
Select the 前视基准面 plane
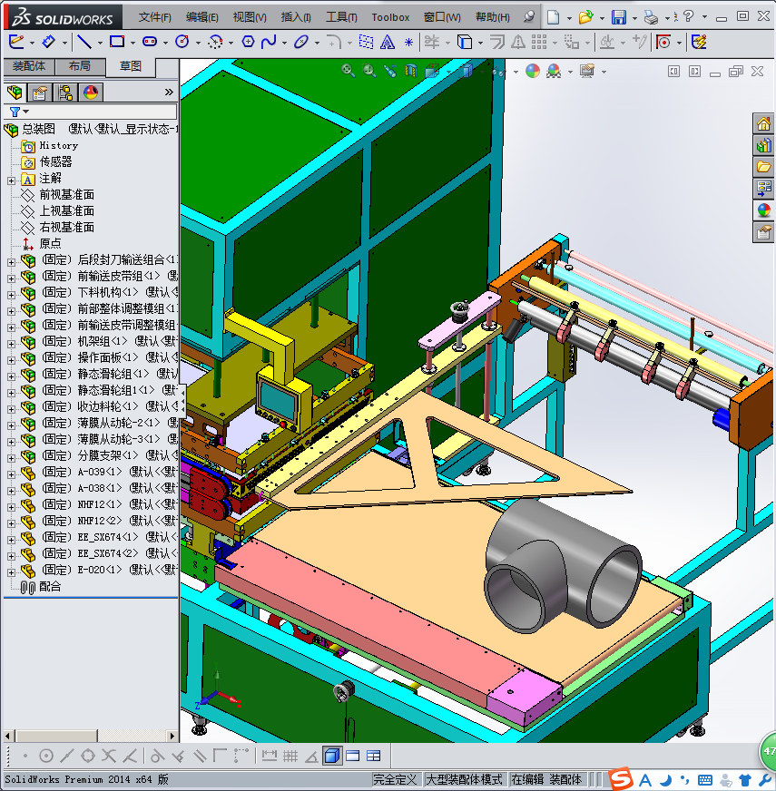(66, 194)
